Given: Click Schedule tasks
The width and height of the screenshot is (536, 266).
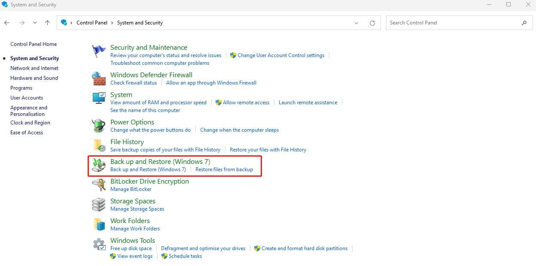Looking at the screenshot, I should (x=185, y=256).
